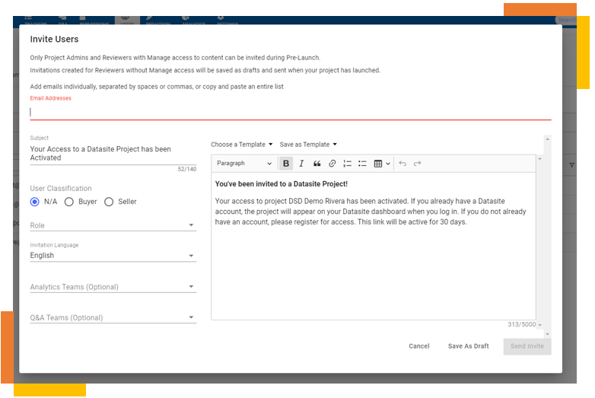The width and height of the screenshot is (595, 398).
Task: Click Save As Draft
Action: click(x=468, y=346)
